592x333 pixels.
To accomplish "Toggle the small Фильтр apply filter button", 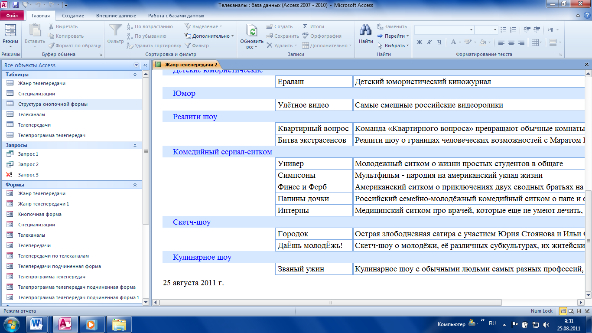I will coord(197,46).
